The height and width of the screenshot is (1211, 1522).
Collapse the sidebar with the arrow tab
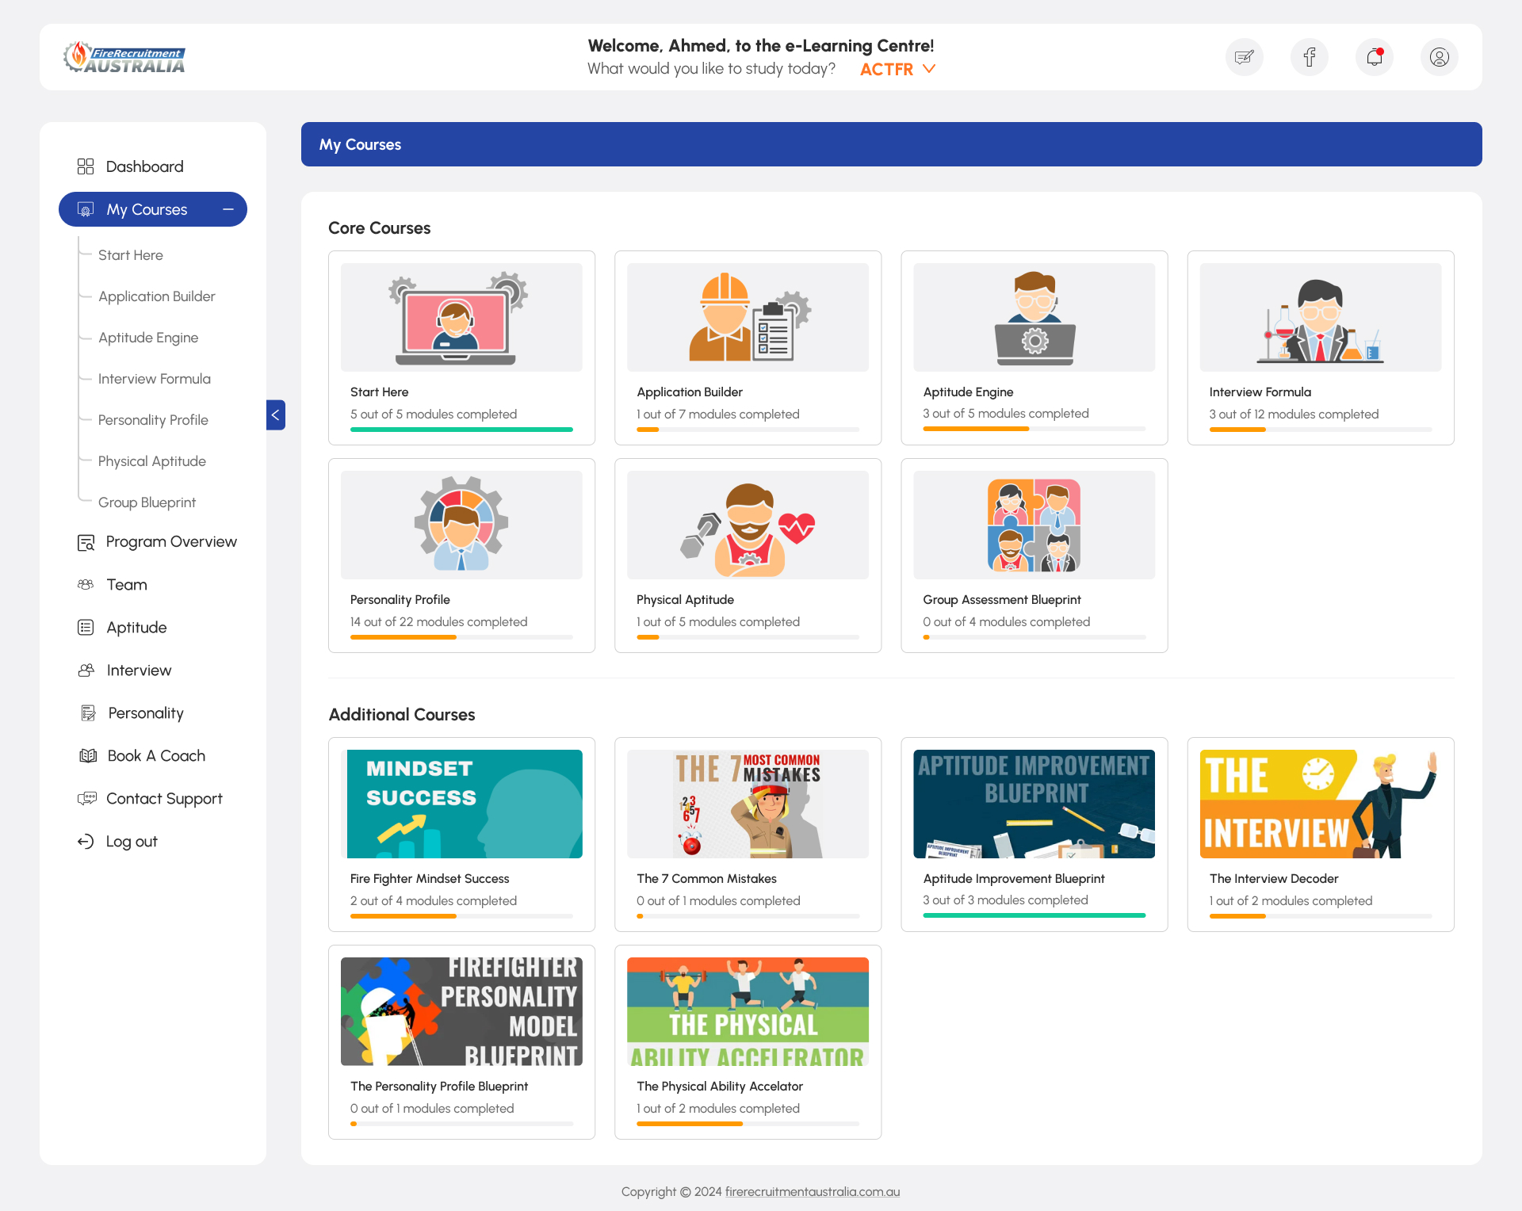[x=275, y=414]
